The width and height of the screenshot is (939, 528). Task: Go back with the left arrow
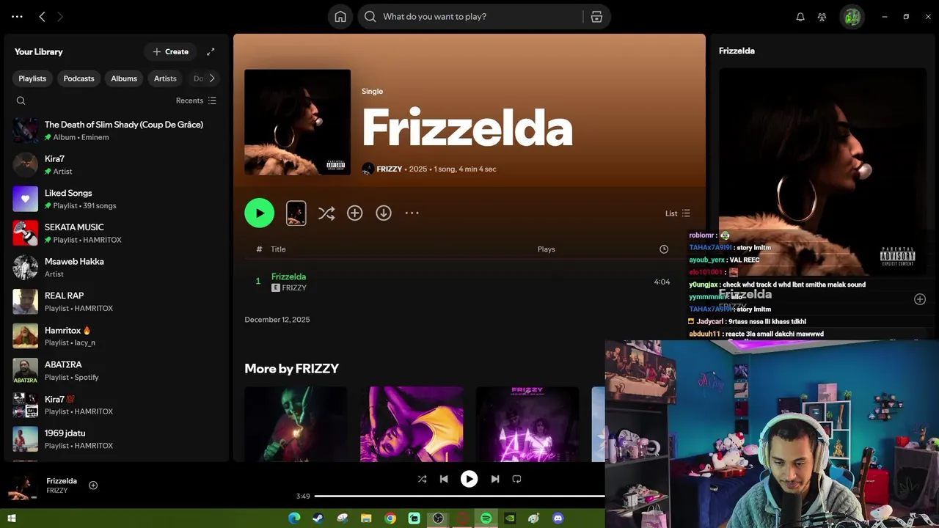(42, 16)
